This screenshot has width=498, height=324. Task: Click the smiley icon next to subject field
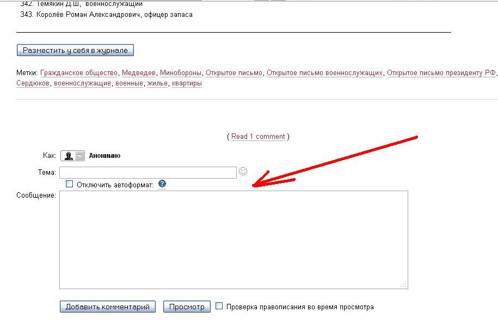pos(243,171)
